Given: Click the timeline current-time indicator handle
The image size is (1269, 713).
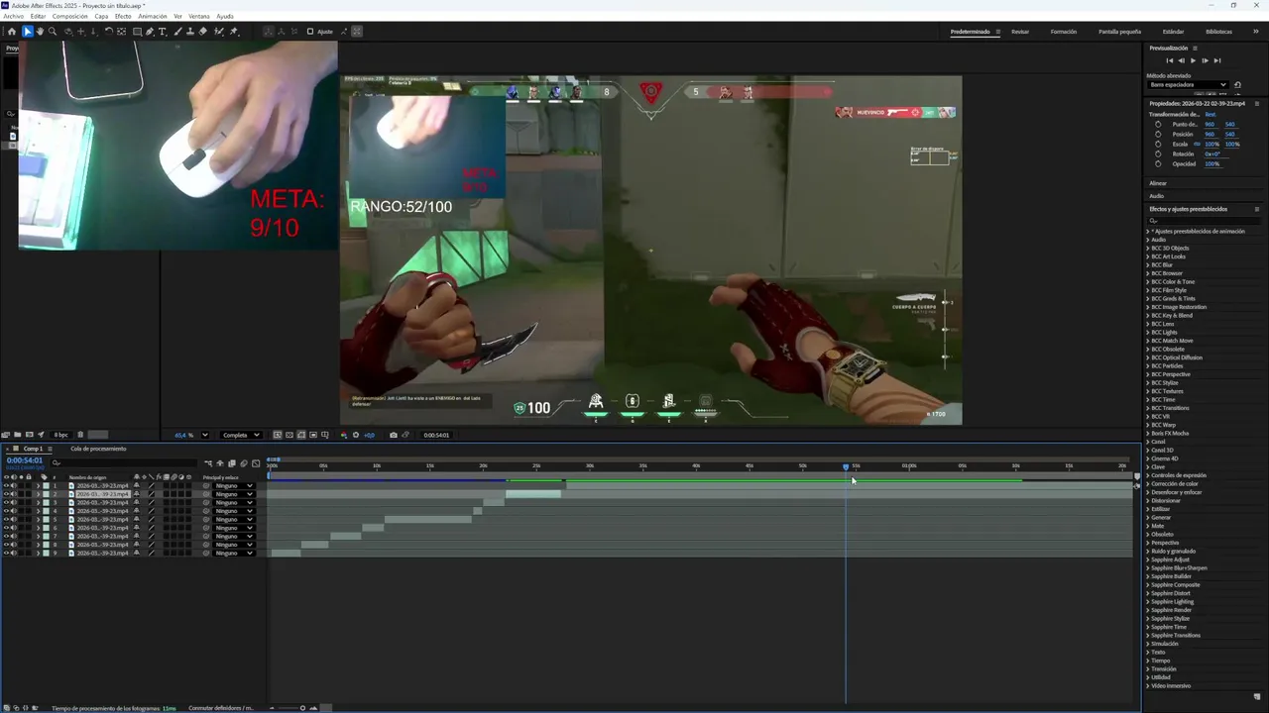Looking at the screenshot, I should pos(846,466).
